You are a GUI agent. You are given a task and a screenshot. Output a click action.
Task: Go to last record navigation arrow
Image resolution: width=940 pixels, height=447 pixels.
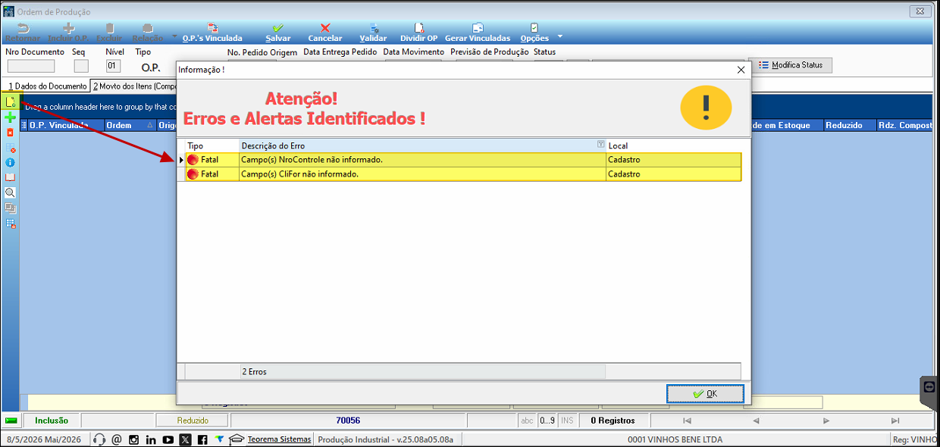pos(895,420)
